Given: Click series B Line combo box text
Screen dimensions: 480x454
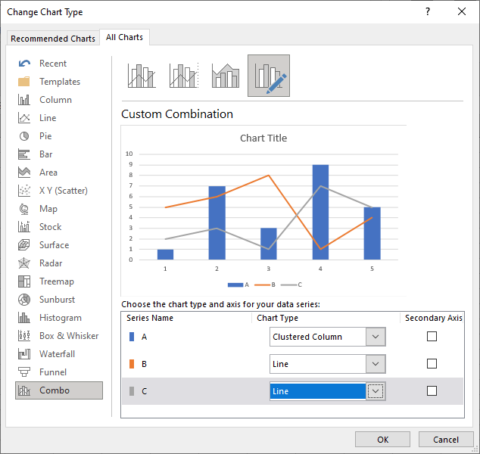Looking at the screenshot, I should (x=280, y=364).
